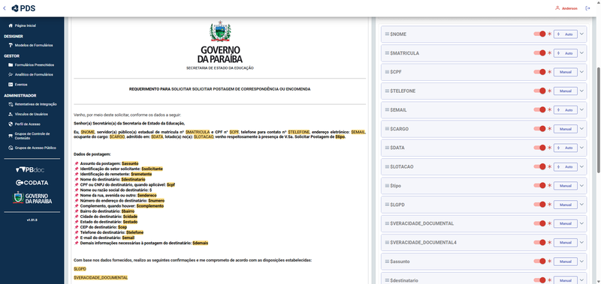Click the Governo da Paraíba sidebar logo
Screen dimensions: 601x284
[32, 198]
